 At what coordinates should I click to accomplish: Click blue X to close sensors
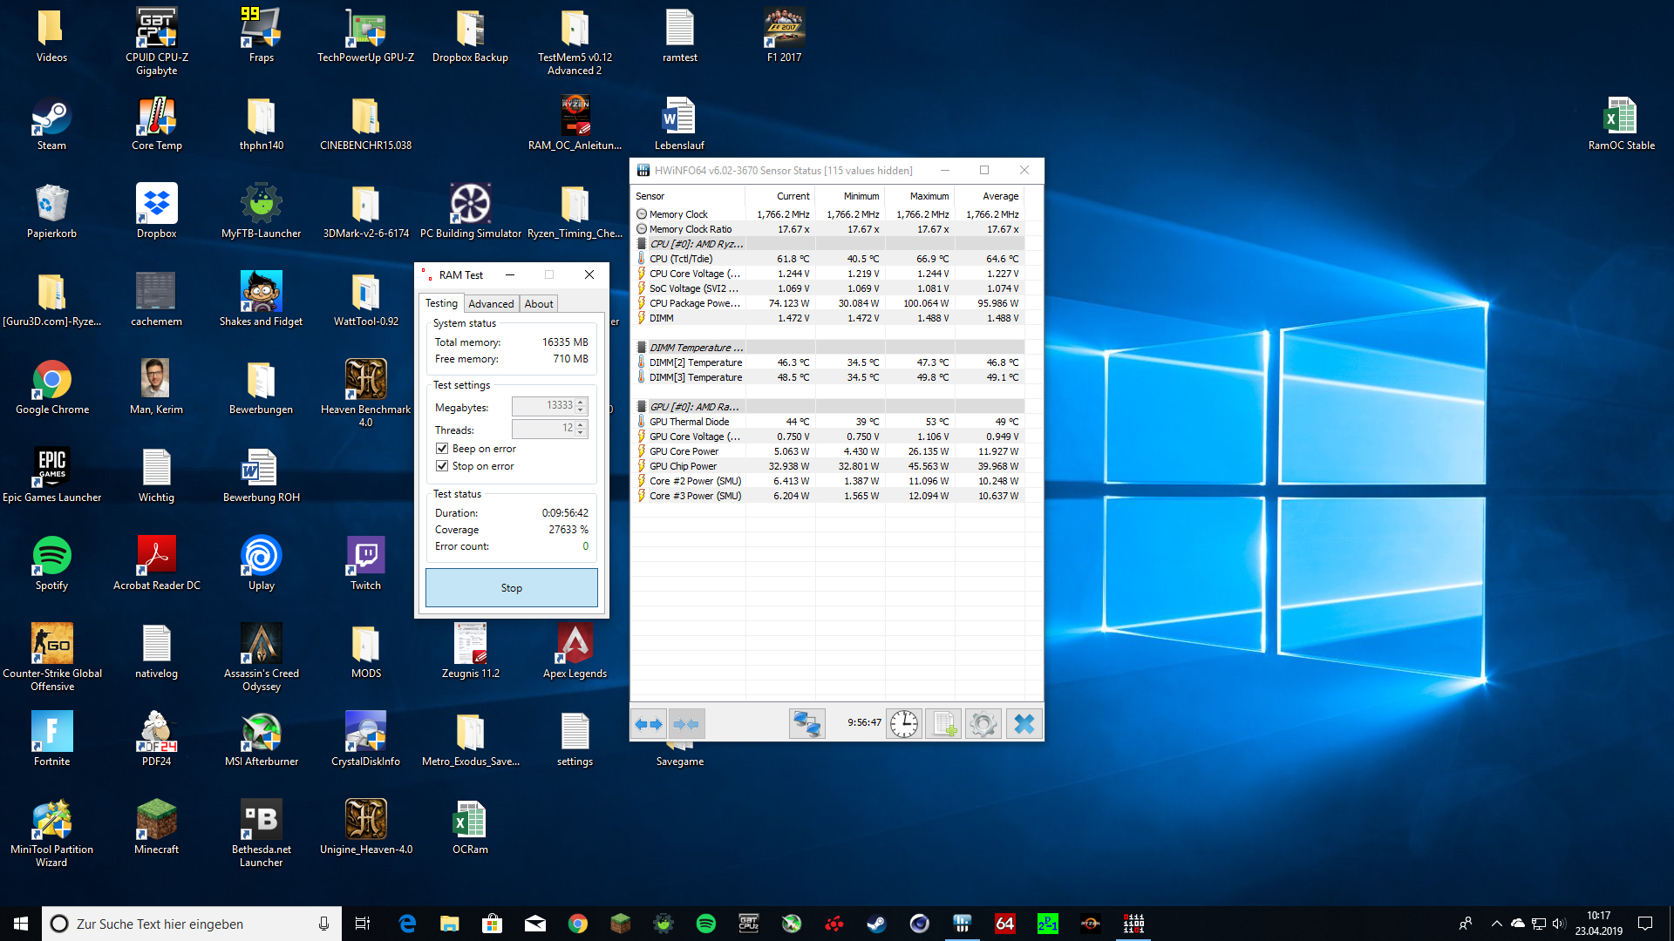[x=1024, y=724]
